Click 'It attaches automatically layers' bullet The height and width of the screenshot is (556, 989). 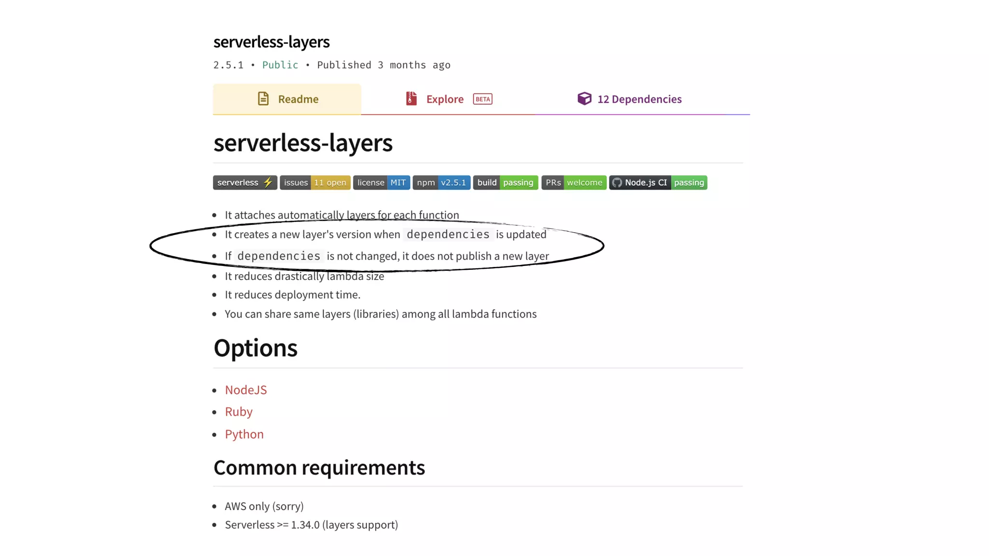click(x=342, y=215)
